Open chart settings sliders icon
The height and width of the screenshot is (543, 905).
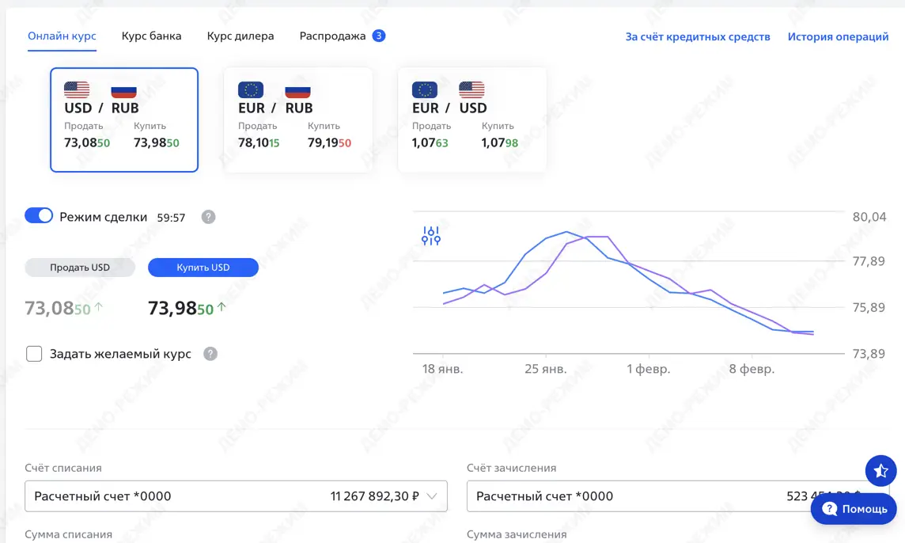(x=431, y=235)
